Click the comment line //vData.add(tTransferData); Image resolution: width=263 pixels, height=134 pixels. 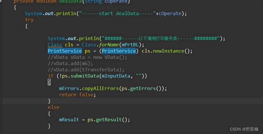(86, 70)
